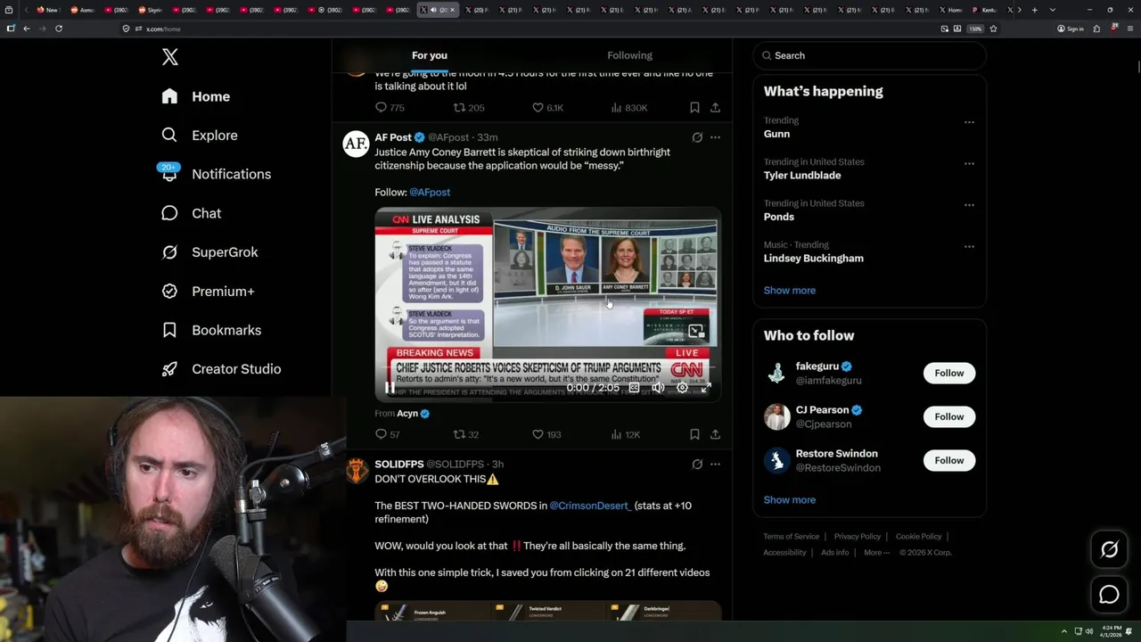Open video settings gear on CNN video
Image resolution: width=1141 pixels, height=642 pixels.
[682, 388]
